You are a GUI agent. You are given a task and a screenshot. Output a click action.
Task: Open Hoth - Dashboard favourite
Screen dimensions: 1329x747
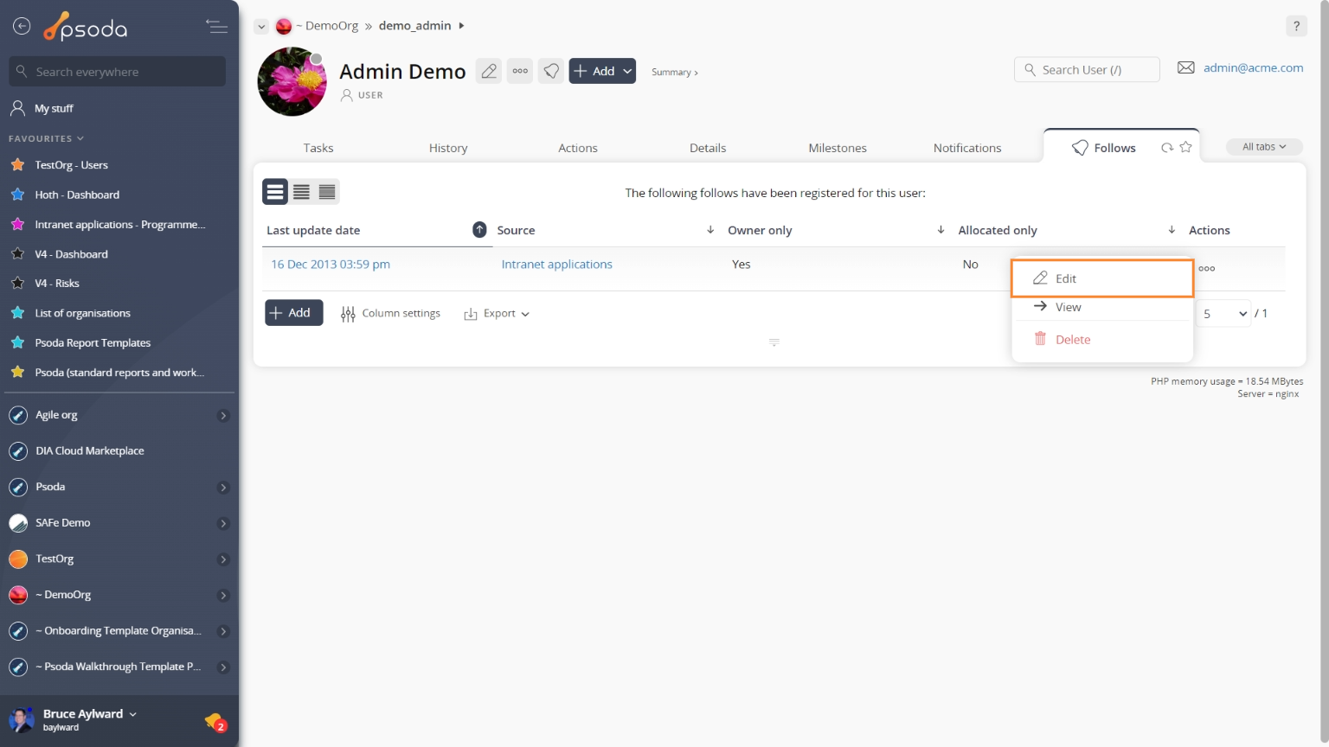pos(77,195)
